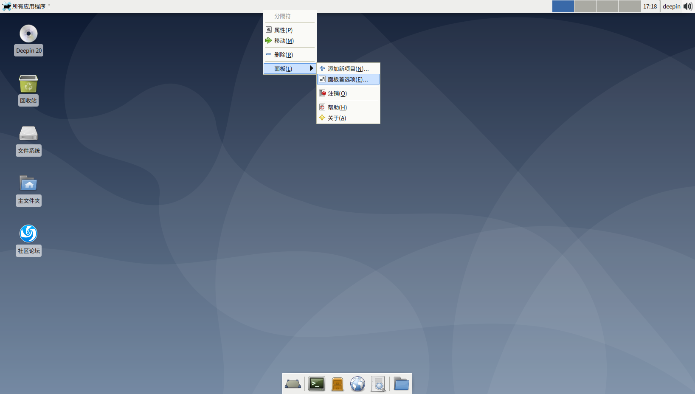This screenshot has width=695, height=394.
Task: Click the show desktop icon in the dock
Action: tap(293, 384)
